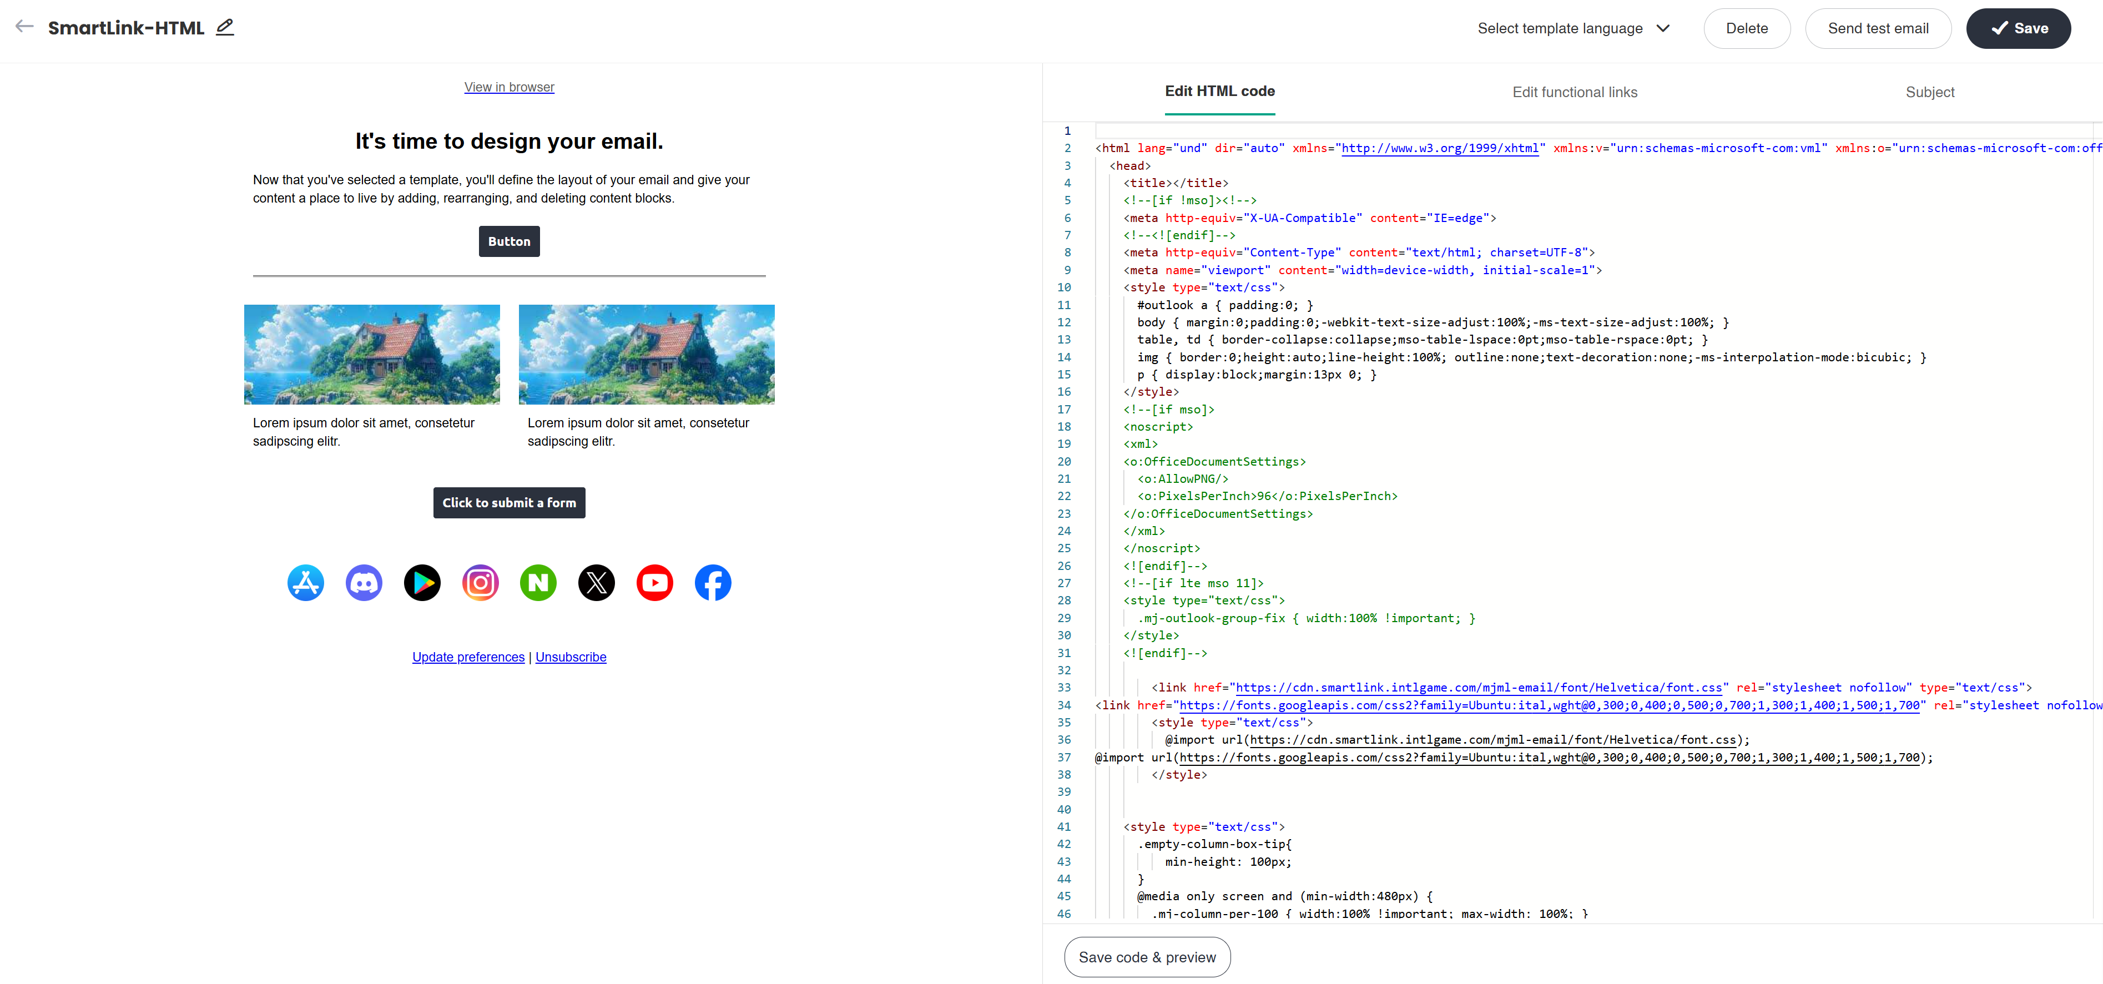2103x984 pixels.
Task: Click the Facebook social icon
Action: click(x=713, y=583)
